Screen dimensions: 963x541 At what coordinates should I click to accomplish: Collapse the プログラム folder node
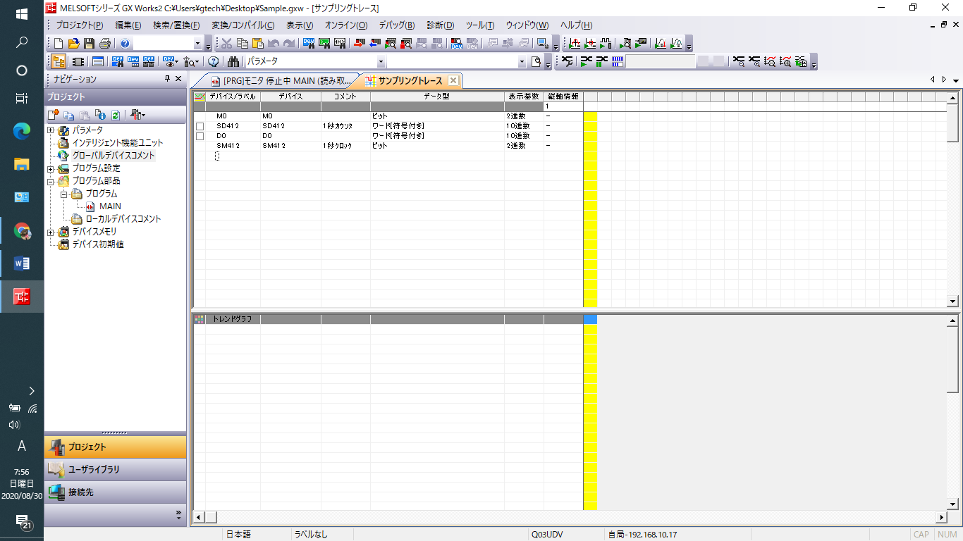click(x=63, y=194)
